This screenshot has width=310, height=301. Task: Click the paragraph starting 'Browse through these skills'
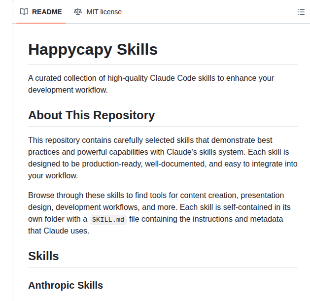coord(159,213)
